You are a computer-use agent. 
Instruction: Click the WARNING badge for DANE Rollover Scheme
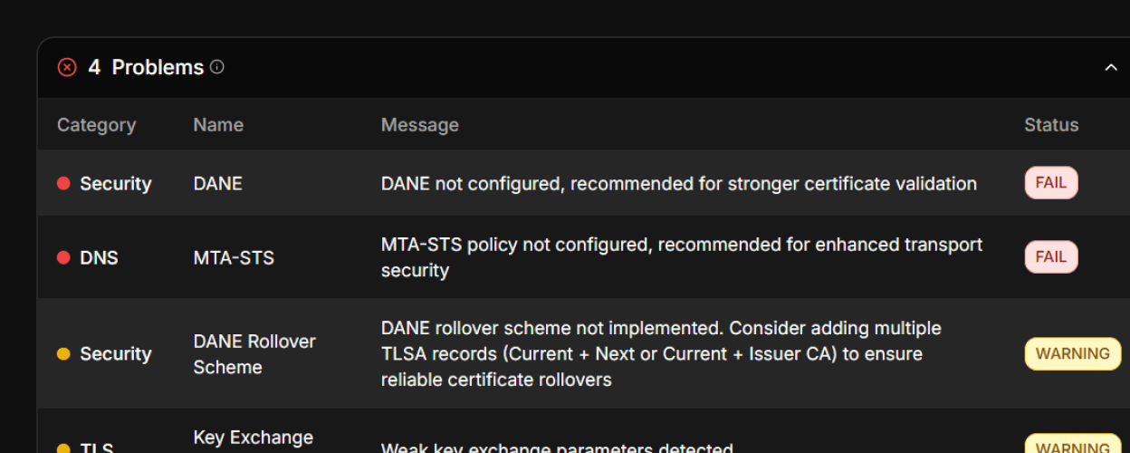(x=1073, y=353)
